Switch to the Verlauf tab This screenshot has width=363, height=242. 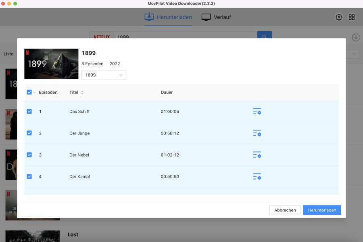point(216,17)
